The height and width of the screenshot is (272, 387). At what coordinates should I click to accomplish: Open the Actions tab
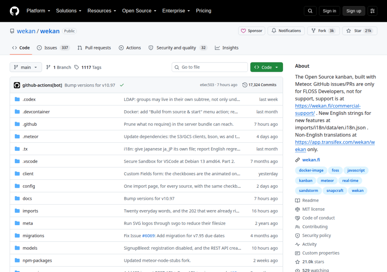pos(130,48)
